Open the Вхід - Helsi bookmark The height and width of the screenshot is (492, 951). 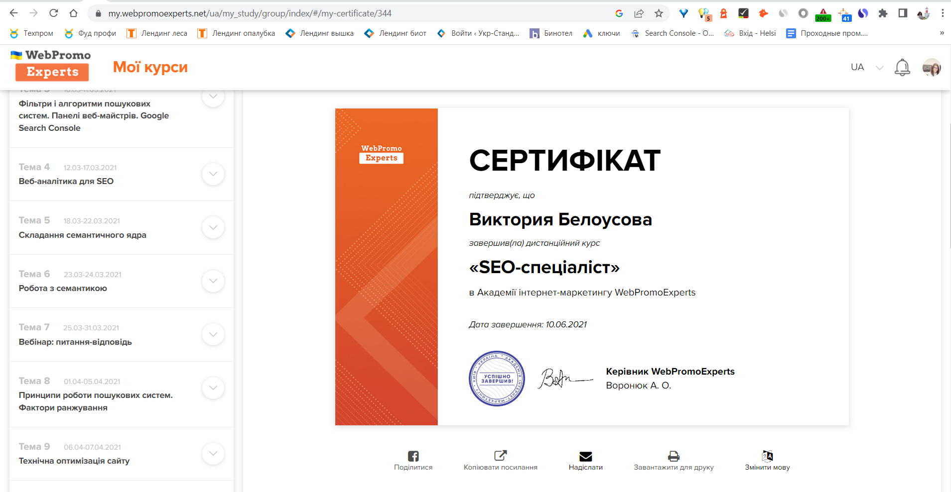click(750, 33)
